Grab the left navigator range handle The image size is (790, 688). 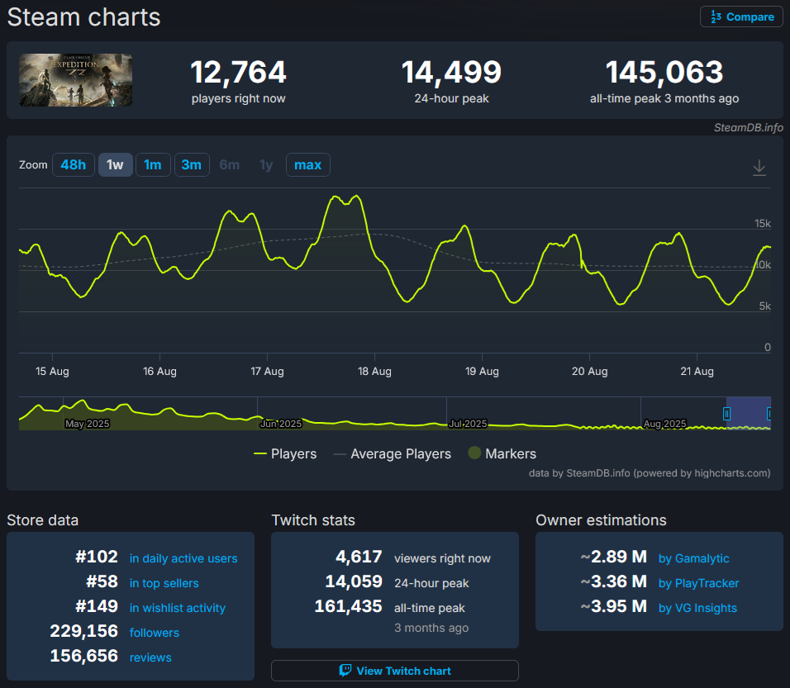point(727,414)
